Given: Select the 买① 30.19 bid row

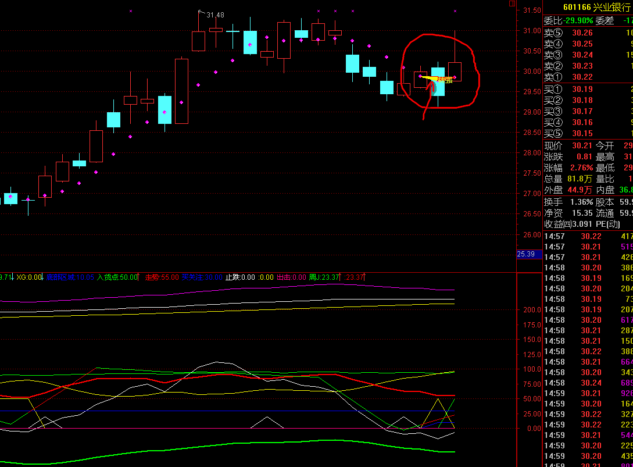Looking at the screenshot, I should point(588,89).
